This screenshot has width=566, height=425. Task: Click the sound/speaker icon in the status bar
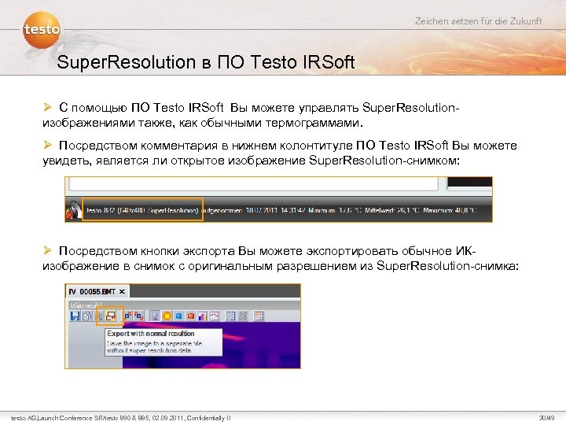point(74,210)
